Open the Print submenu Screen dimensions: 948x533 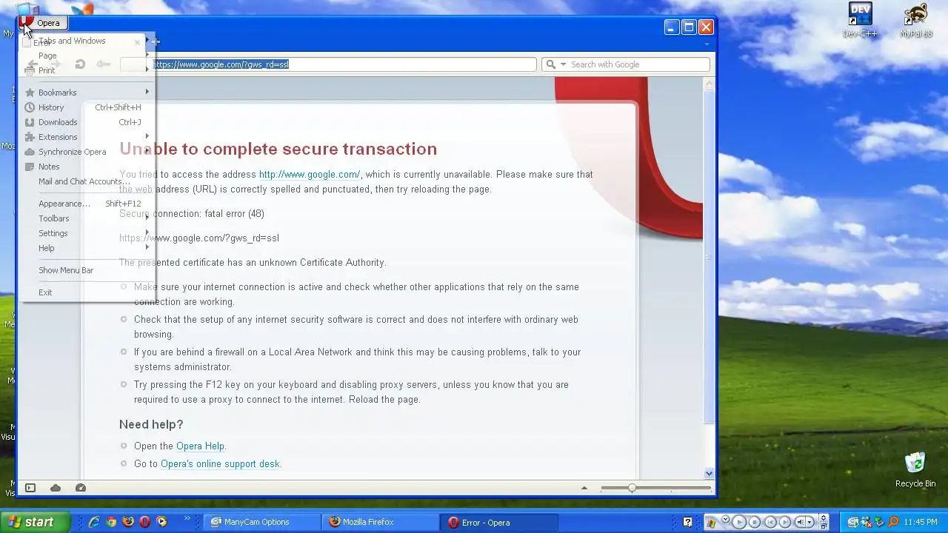[87, 70]
